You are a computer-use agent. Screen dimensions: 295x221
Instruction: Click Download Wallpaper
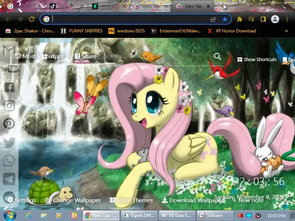tap(192, 200)
